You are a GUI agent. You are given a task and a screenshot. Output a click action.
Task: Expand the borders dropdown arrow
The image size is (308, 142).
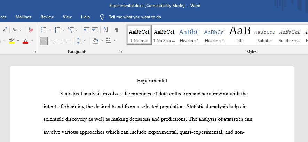pos(115,41)
